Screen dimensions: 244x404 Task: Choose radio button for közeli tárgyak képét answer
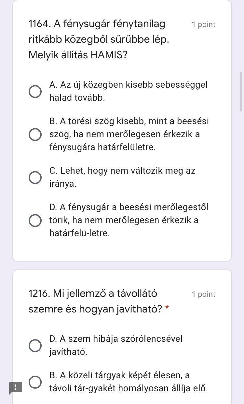[35, 382]
